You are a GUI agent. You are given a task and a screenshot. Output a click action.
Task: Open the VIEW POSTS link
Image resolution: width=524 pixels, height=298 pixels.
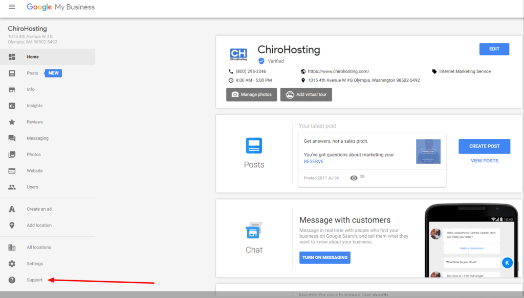click(x=484, y=161)
